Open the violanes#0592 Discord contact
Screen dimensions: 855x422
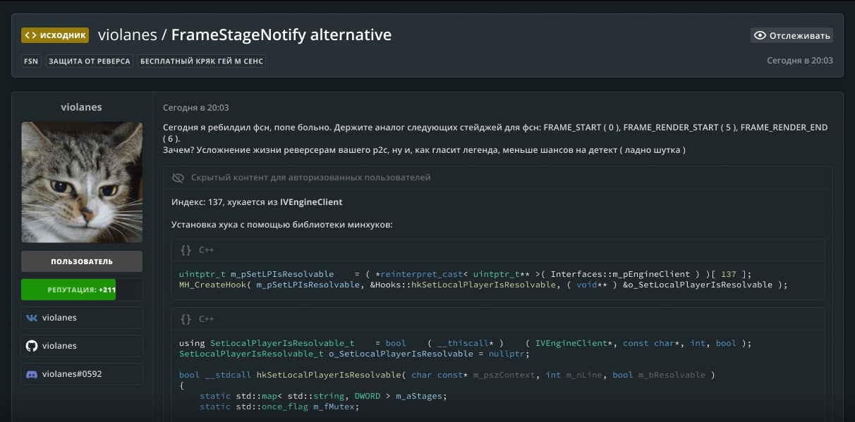coord(72,374)
